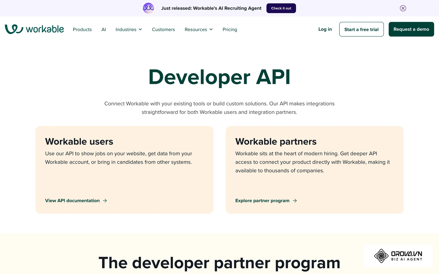The width and height of the screenshot is (439, 274).
Task: Click the arrow next to Explore partner program
Action: [x=295, y=201]
